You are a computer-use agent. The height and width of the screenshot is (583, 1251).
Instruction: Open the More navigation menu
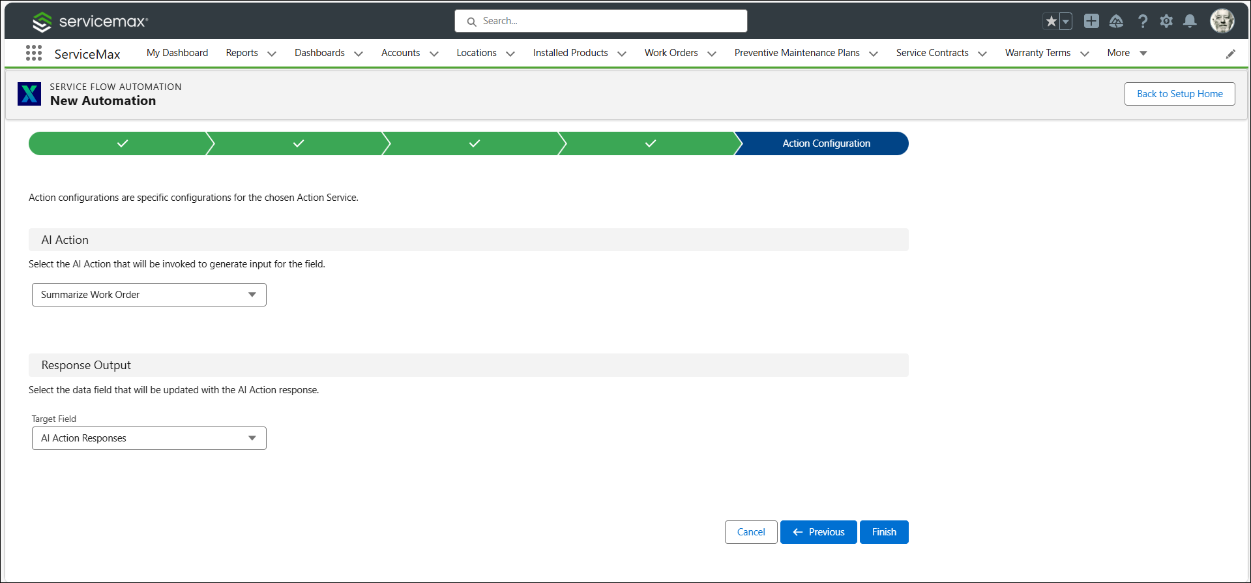(x=1127, y=53)
